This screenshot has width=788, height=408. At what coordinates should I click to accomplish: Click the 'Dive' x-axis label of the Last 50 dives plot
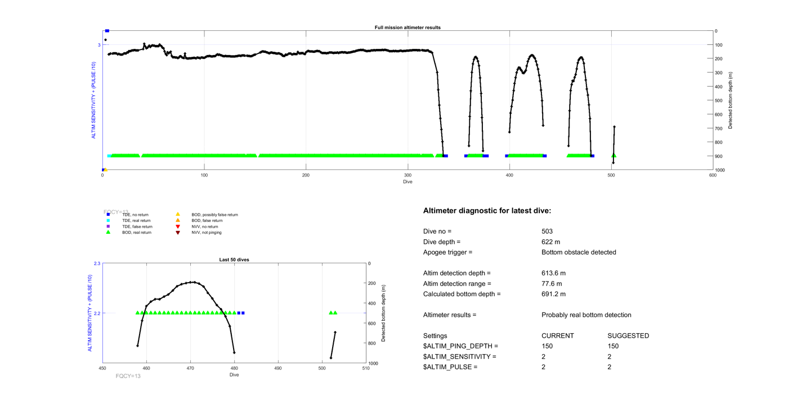(x=234, y=375)
